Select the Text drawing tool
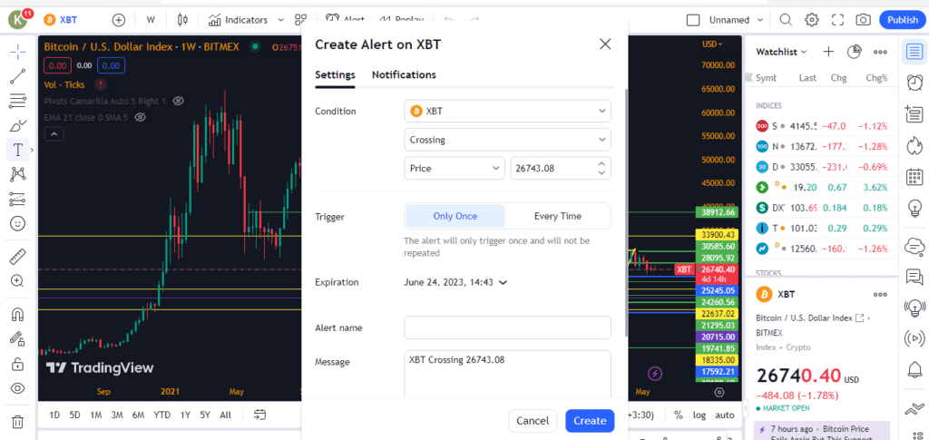Viewport: 929px width, 440px height. pos(17,150)
